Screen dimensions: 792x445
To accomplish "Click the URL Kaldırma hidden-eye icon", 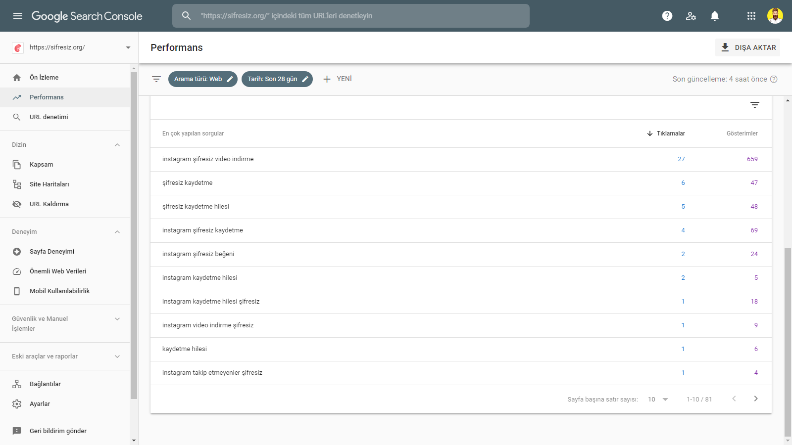I will pos(17,204).
